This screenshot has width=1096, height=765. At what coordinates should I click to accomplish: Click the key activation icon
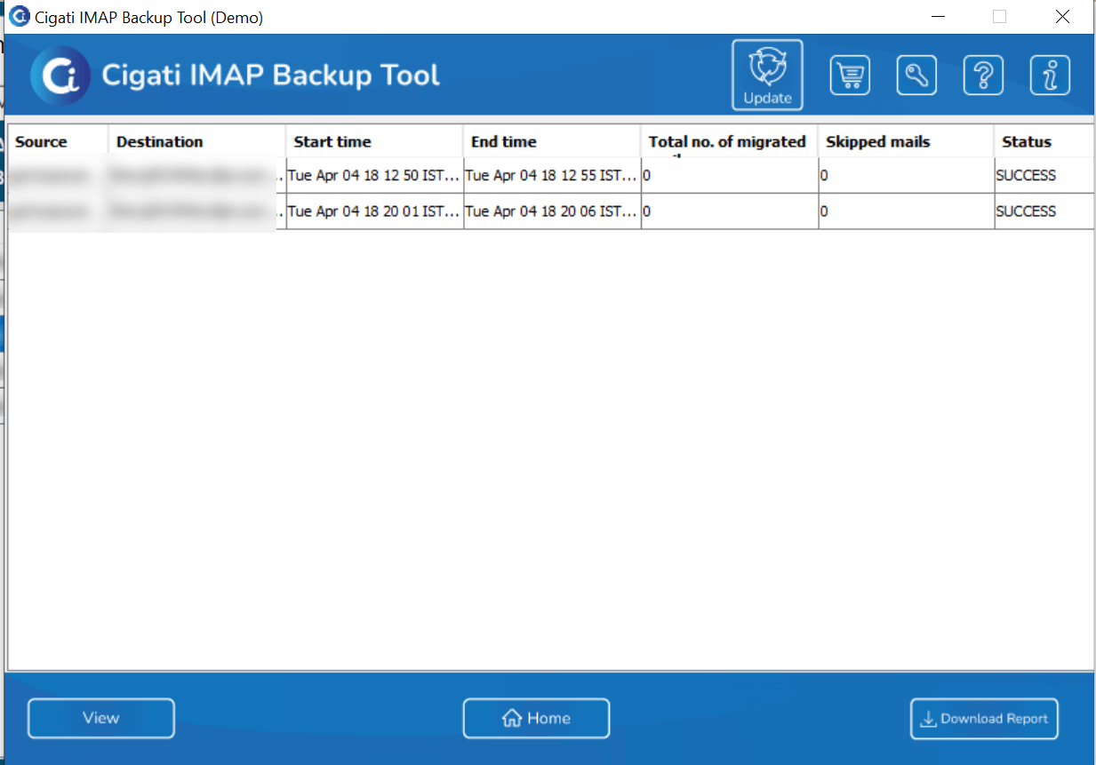916,76
